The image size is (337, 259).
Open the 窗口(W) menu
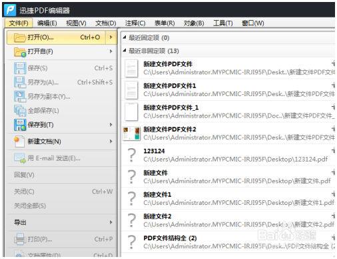click(x=253, y=23)
